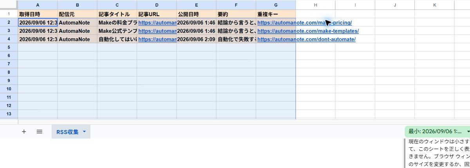Screen dimensions: 470x168
Task: Add a new sheet with plus icon
Action: point(24,132)
